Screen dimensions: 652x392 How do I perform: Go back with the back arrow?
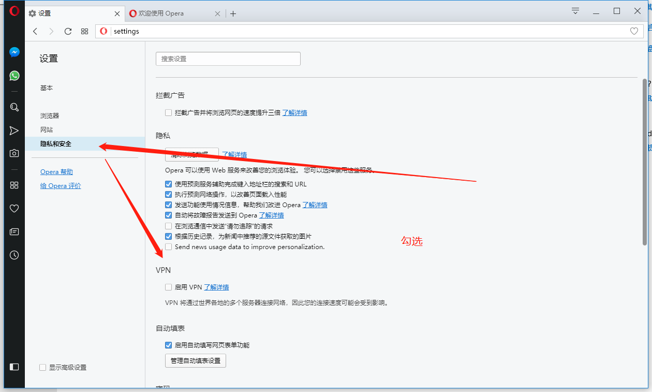(35, 31)
